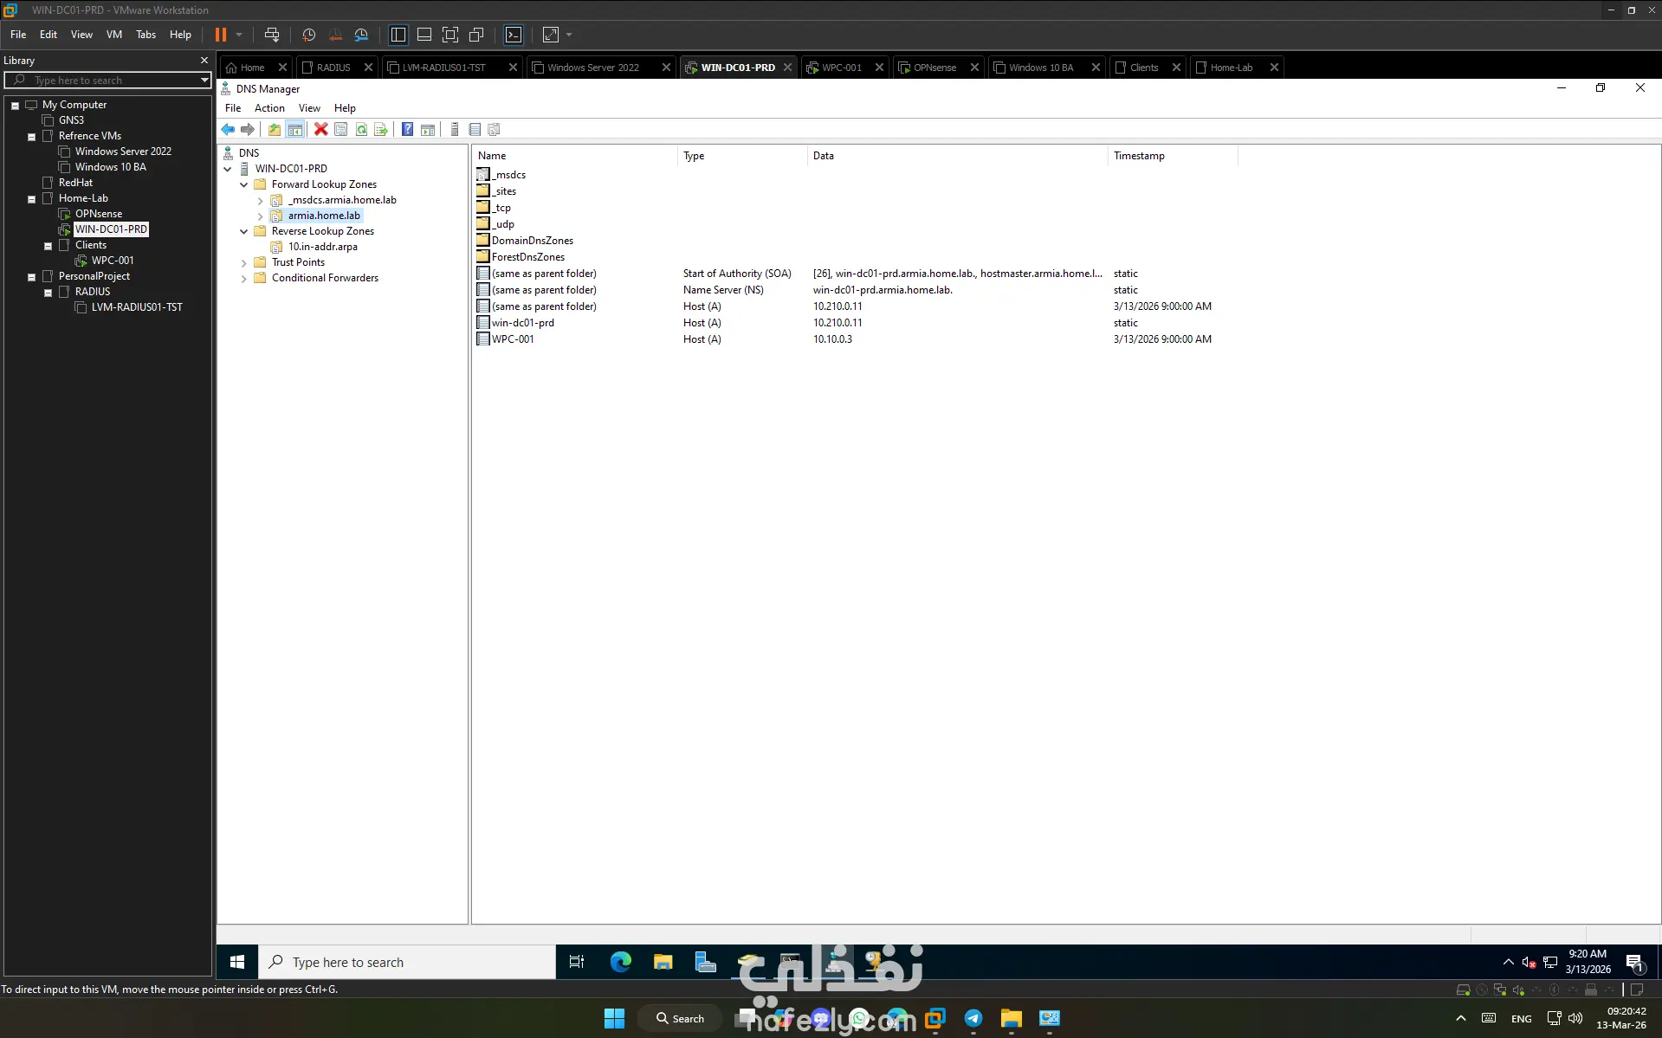1662x1038 pixels.
Task: Sort records by Name column header
Action: click(x=574, y=156)
